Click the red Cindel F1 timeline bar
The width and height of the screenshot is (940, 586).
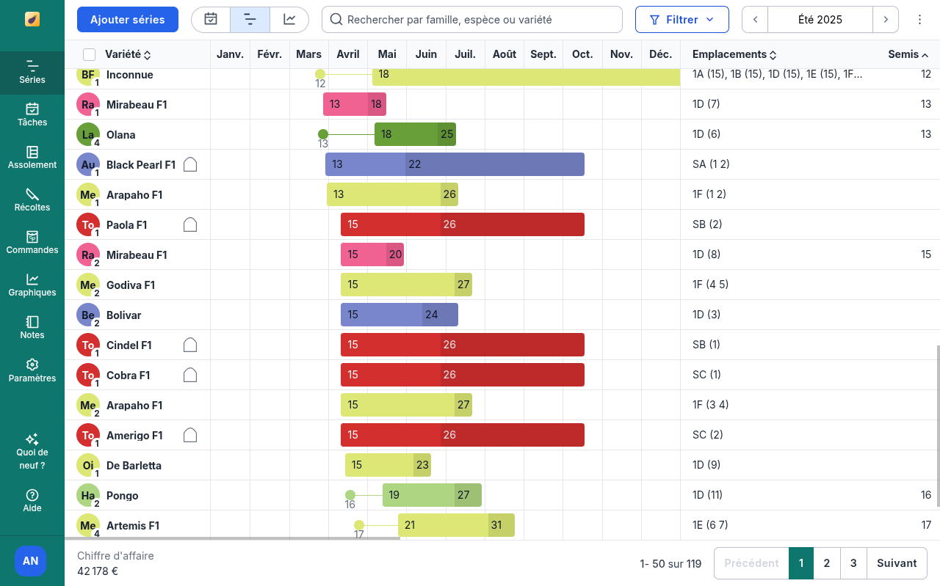(x=462, y=345)
